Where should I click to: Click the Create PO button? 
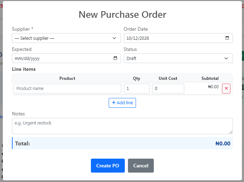(x=108, y=166)
